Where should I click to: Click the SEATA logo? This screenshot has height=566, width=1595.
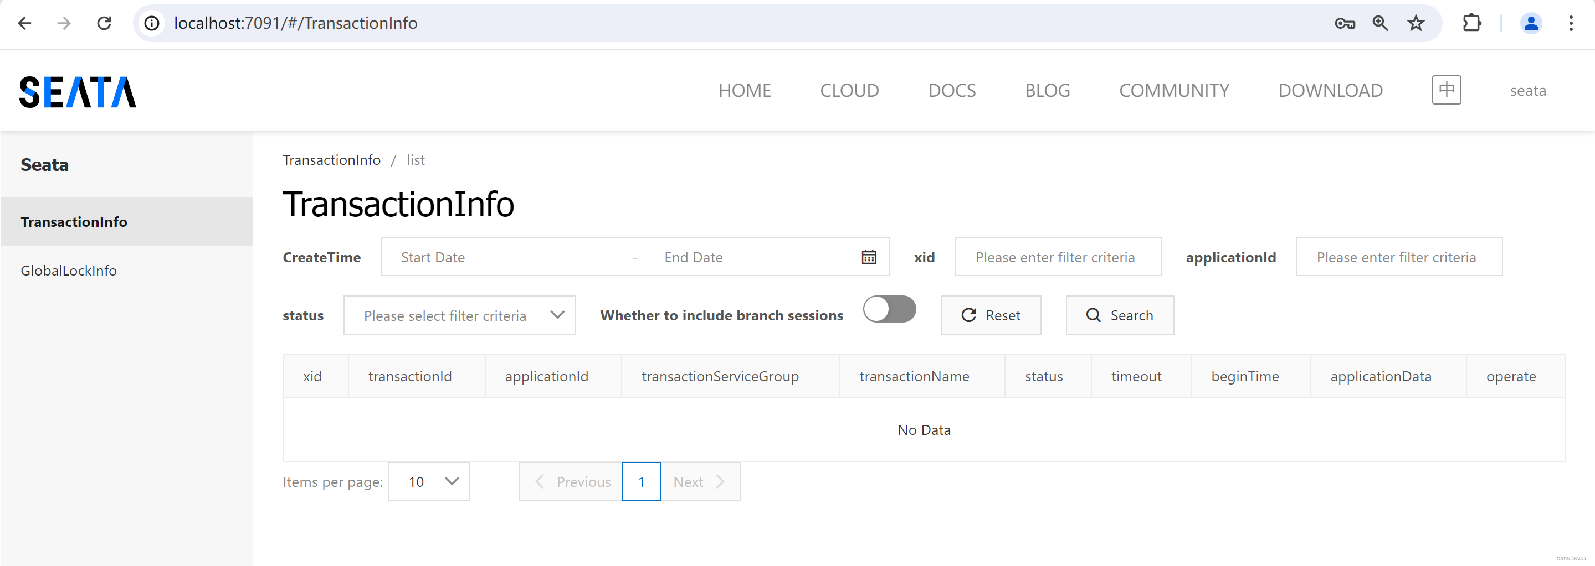tap(78, 91)
